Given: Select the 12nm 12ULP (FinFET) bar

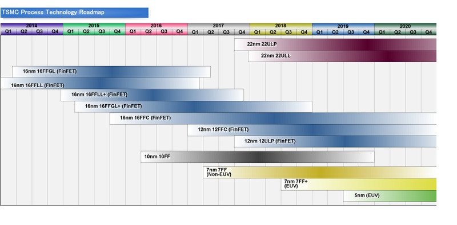Looking at the screenshot, I should 335,141.
